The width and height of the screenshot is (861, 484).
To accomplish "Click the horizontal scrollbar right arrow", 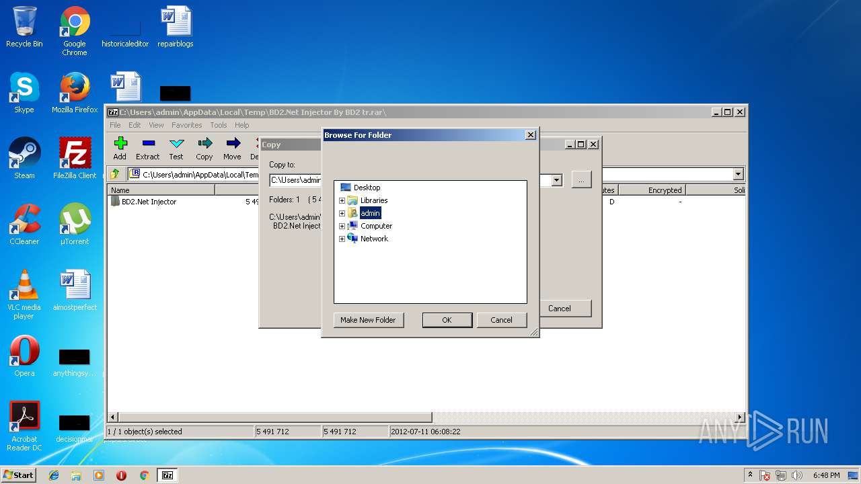I will click(740, 417).
